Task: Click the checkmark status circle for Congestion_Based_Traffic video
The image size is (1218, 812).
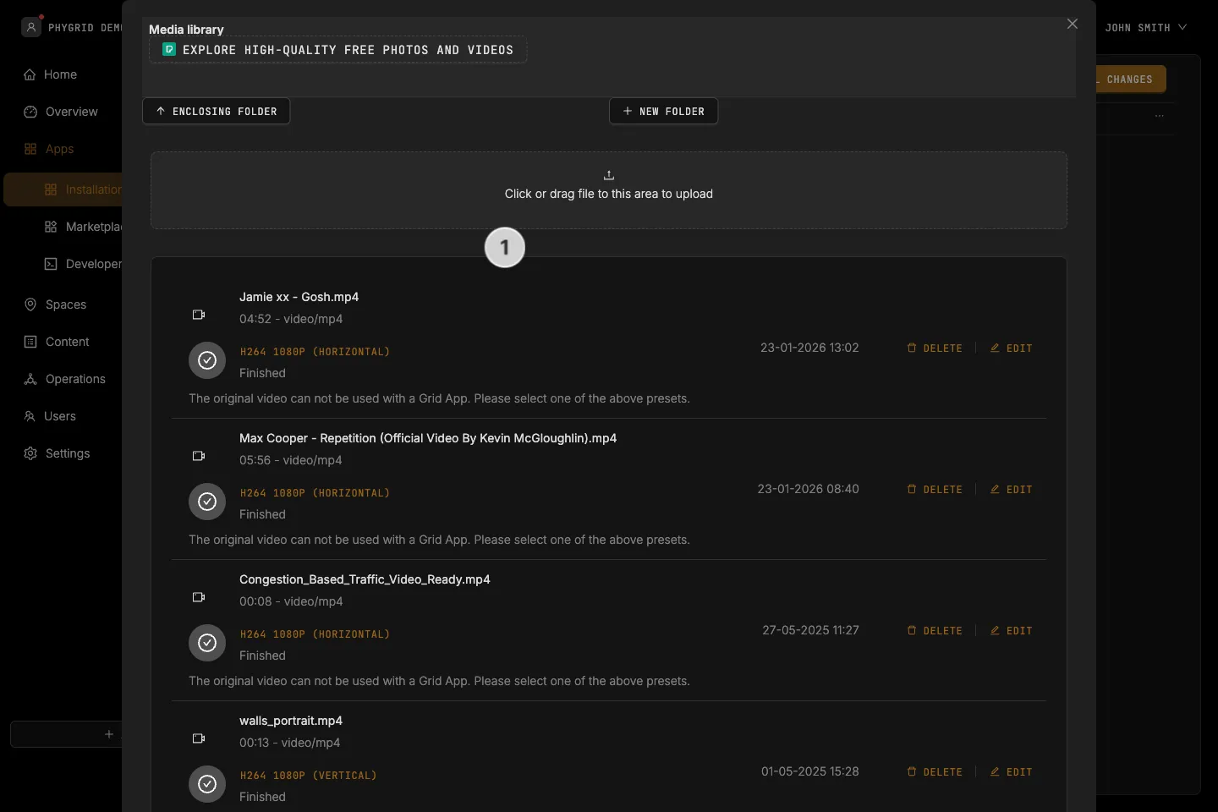Action: 207,643
